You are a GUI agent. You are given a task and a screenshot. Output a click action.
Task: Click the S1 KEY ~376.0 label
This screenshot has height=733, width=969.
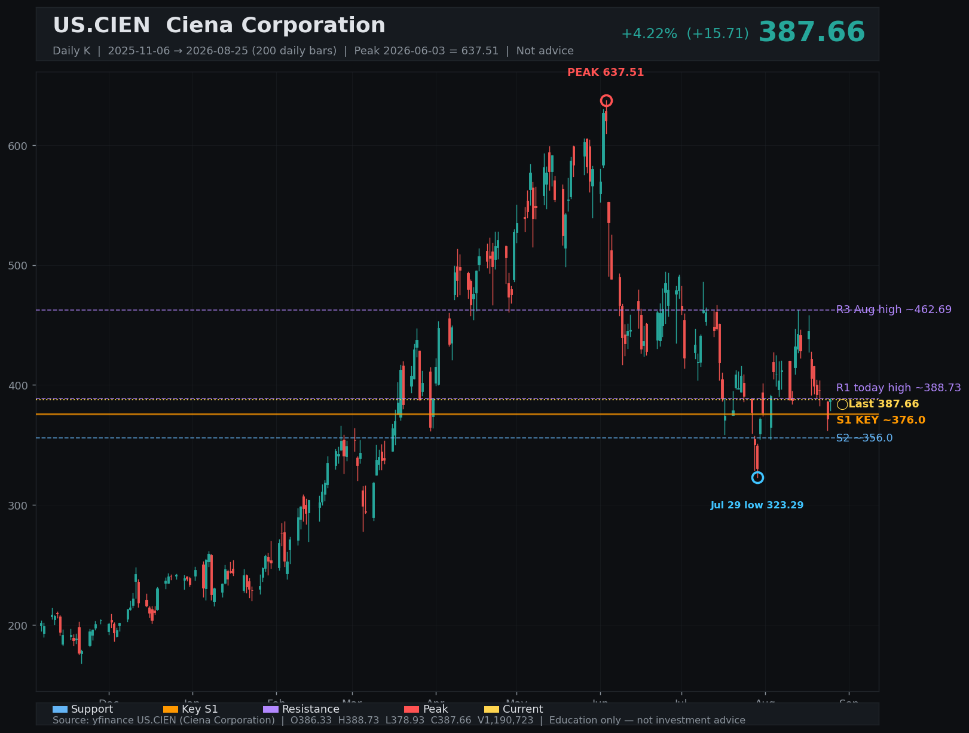[881, 420]
